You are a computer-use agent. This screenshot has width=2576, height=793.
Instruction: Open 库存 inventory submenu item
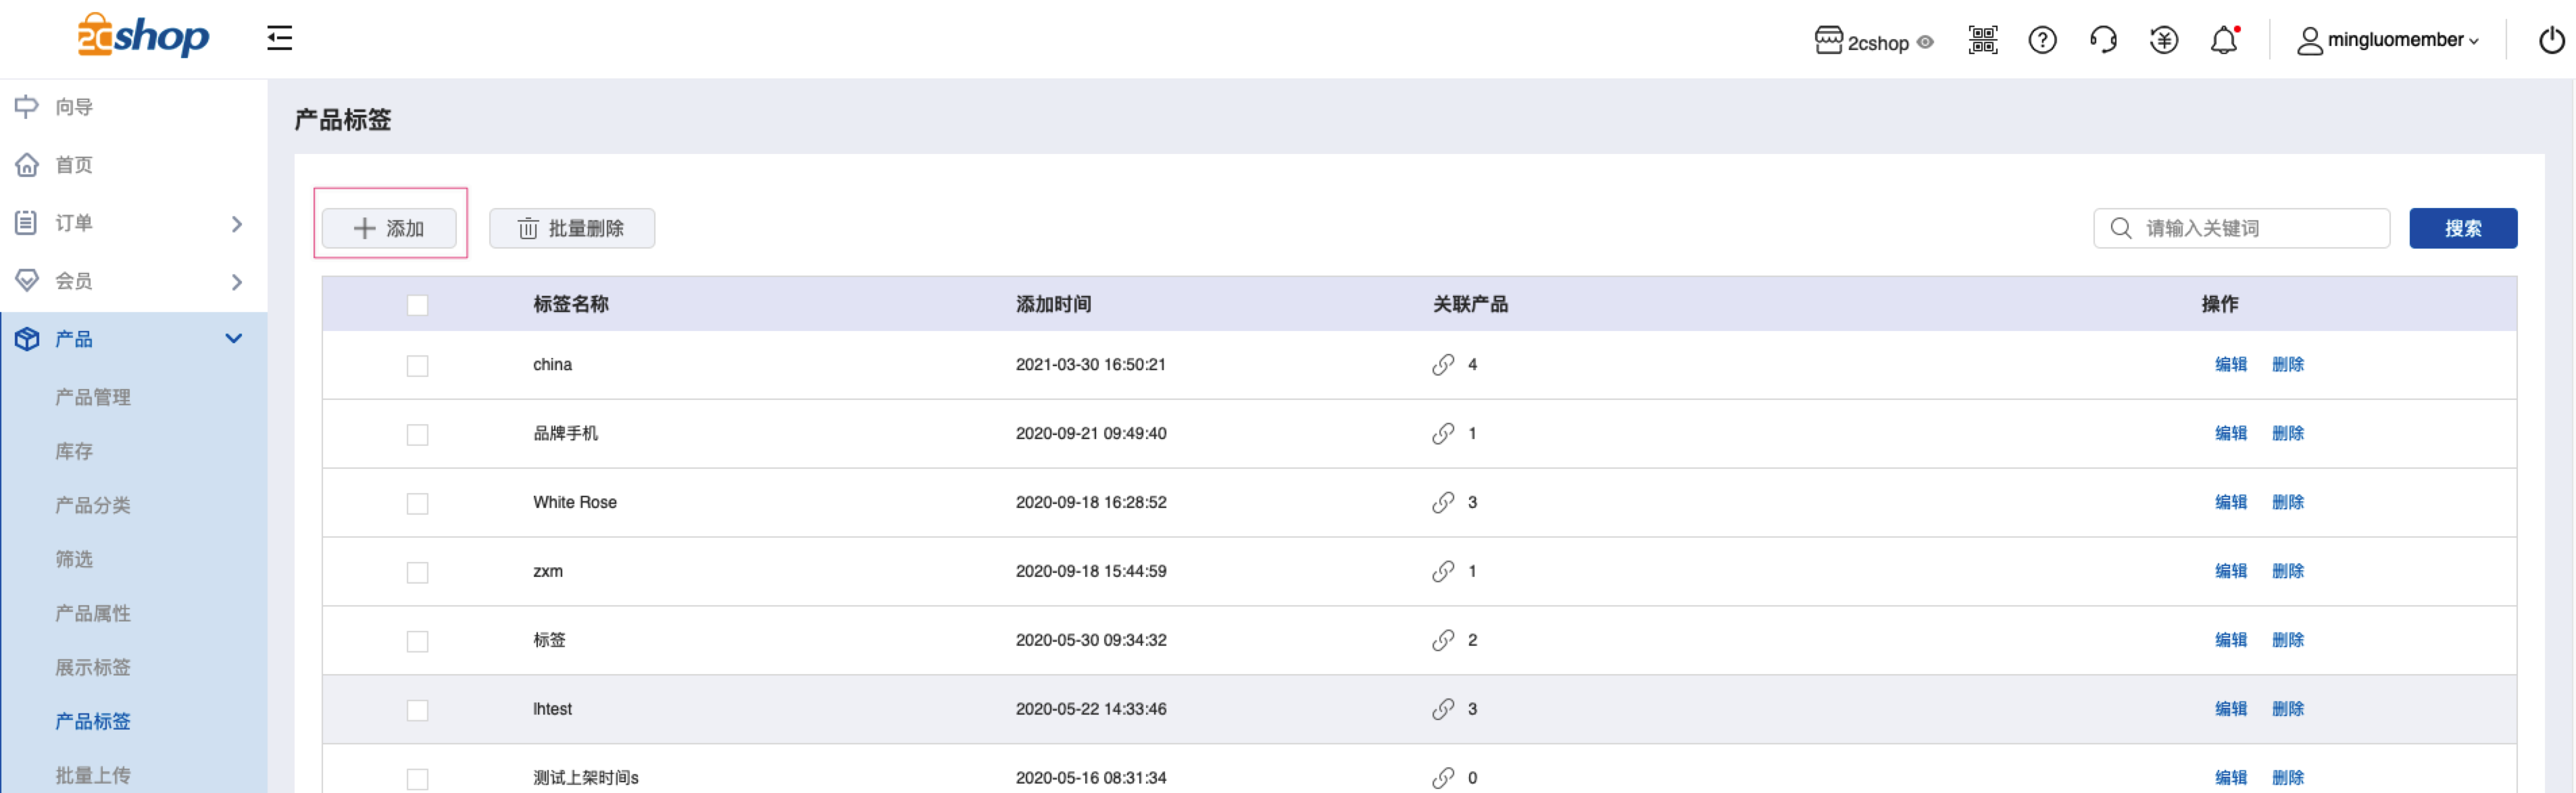(74, 451)
